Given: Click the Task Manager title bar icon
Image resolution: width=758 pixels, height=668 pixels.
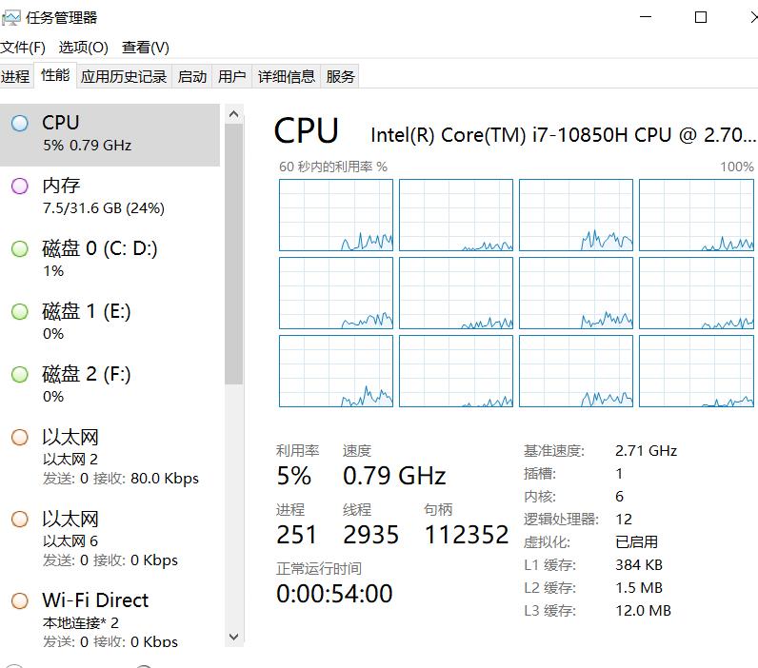Looking at the screenshot, I should point(11,17).
